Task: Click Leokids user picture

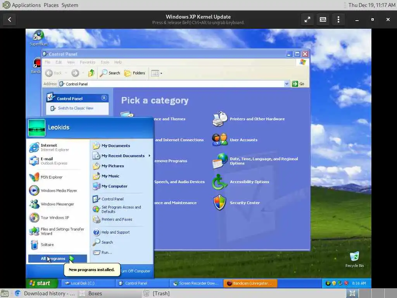Action: coord(37,128)
